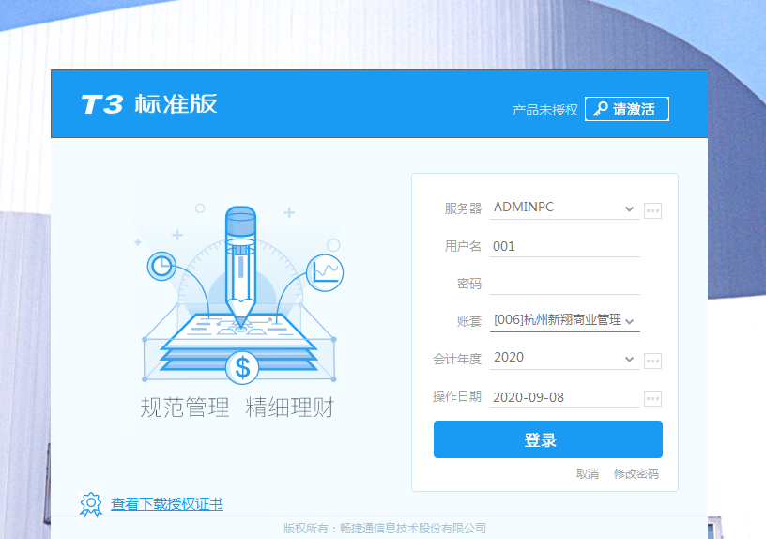Expand the 服务器 server dropdown arrow
Image resolution: width=766 pixels, height=539 pixels.
click(x=629, y=209)
